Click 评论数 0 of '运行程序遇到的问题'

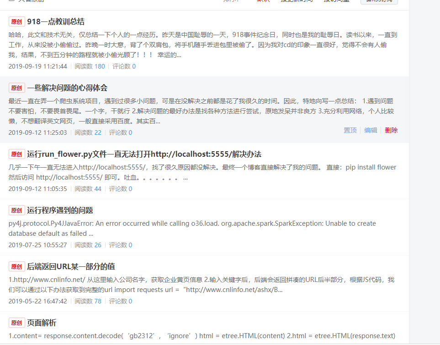pos(120,245)
